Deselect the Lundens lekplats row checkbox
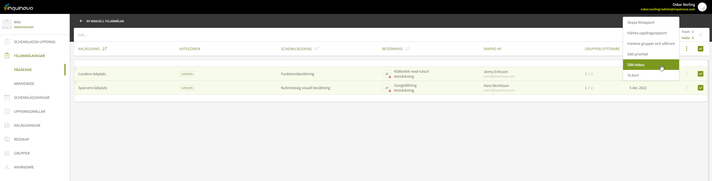This screenshot has width=712, height=181. coord(700,74)
